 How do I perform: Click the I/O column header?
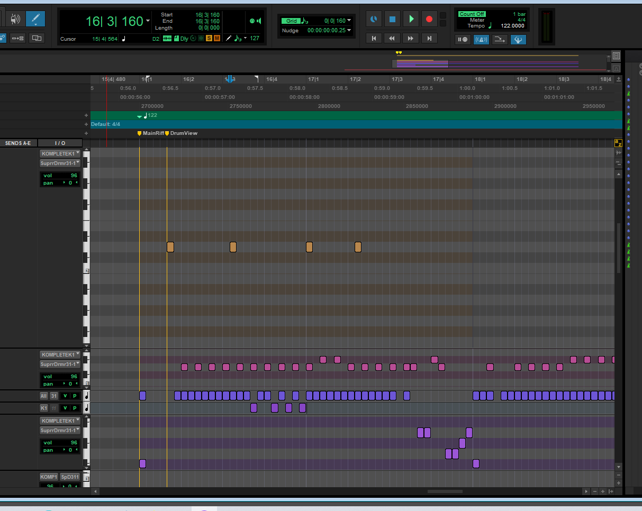(60, 143)
